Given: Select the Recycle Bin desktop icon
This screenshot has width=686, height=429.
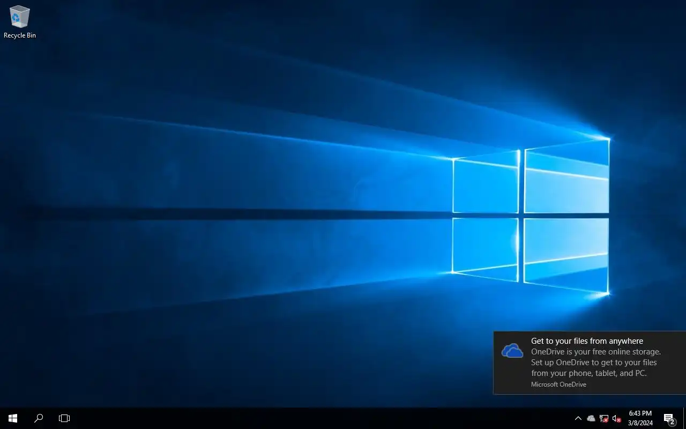Looking at the screenshot, I should [20, 23].
